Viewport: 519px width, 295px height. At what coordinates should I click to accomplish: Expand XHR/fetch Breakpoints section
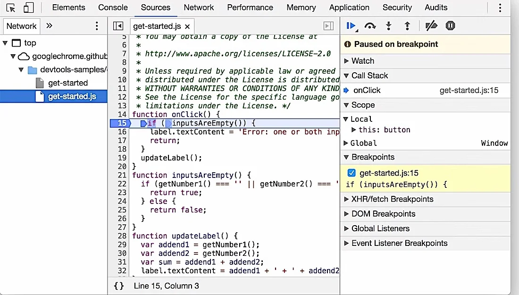pyautogui.click(x=346, y=199)
